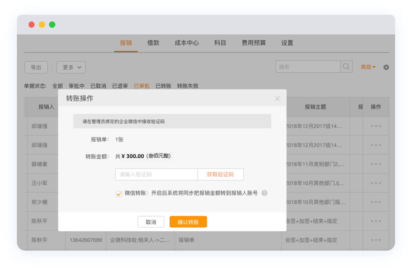
Task: Switch to the 借款 tab
Action: coord(153,43)
